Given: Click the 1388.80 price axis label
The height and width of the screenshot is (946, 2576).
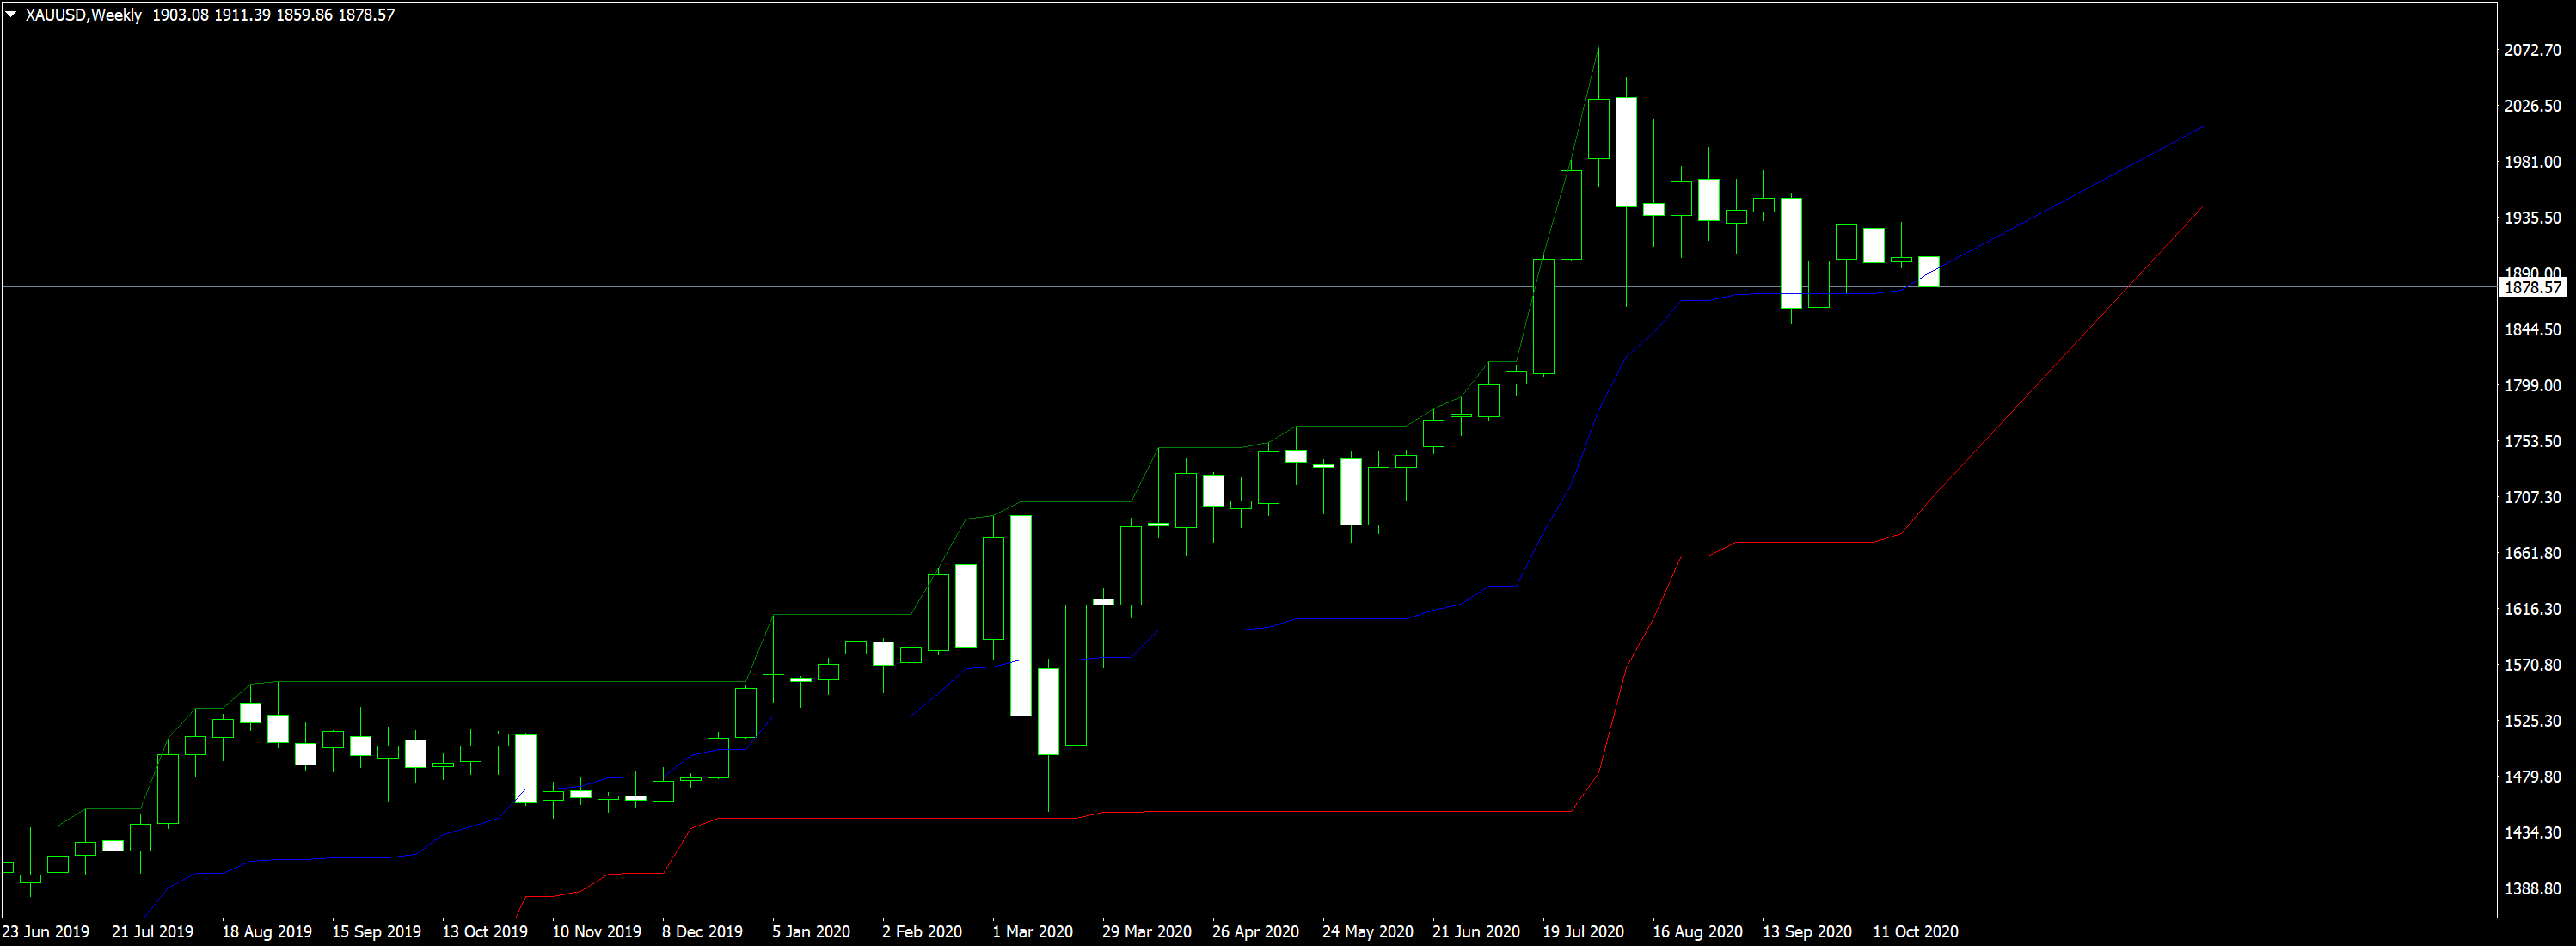Looking at the screenshot, I should click(x=2533, y=889).
